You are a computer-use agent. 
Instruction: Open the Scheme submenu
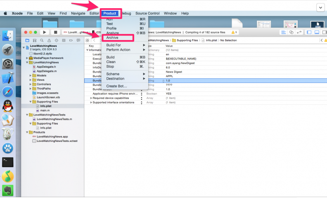(125, 74)
